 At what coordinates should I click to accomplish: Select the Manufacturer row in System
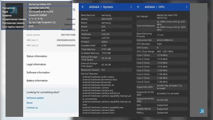click(x=106, y=15)
